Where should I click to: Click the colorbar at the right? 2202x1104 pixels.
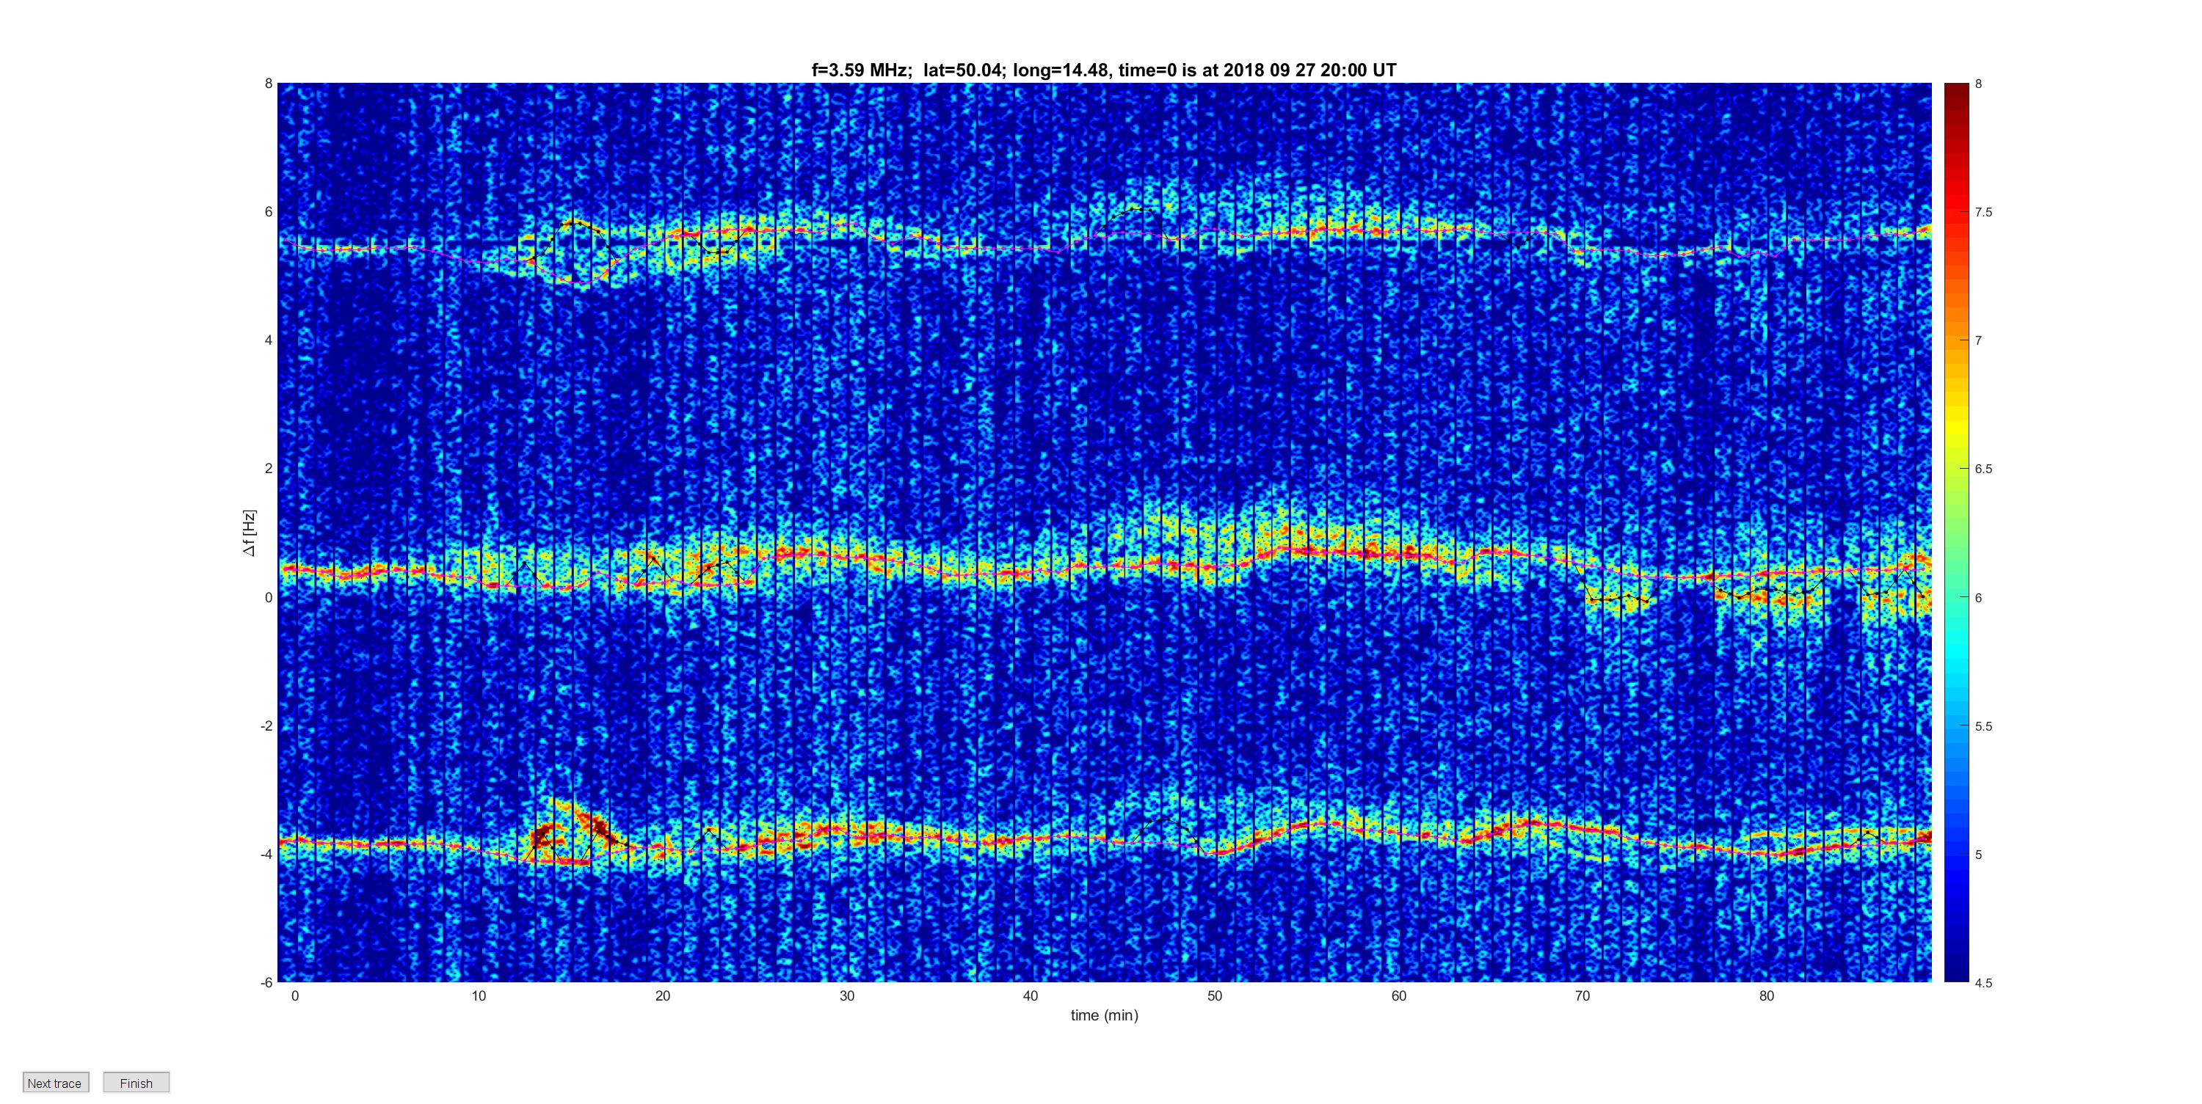[1957, 533]
